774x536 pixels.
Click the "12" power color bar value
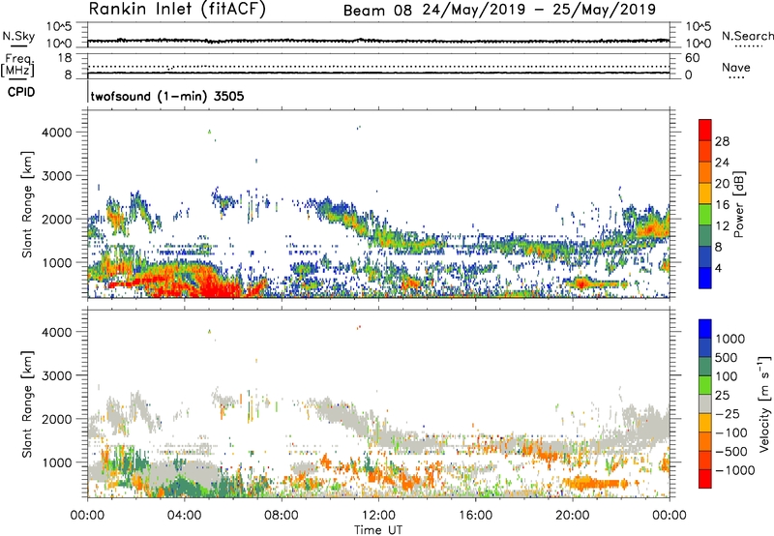(x=722, y=226)
